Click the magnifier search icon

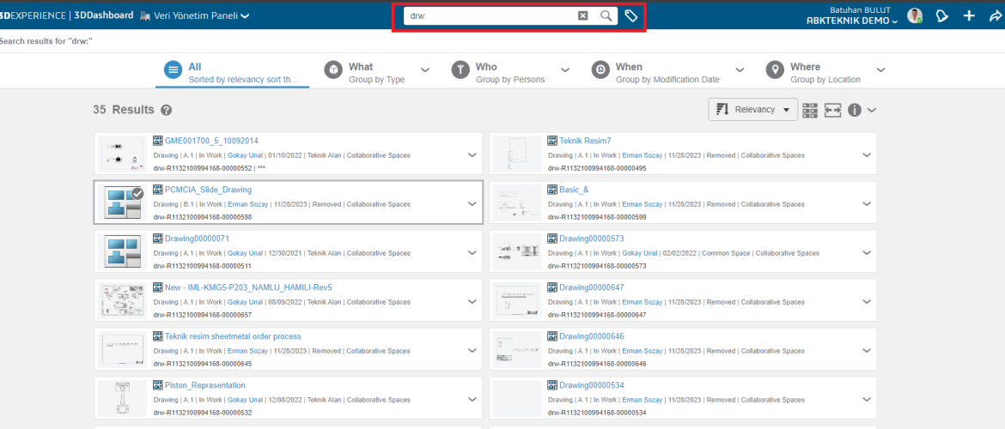click(606, 15)
